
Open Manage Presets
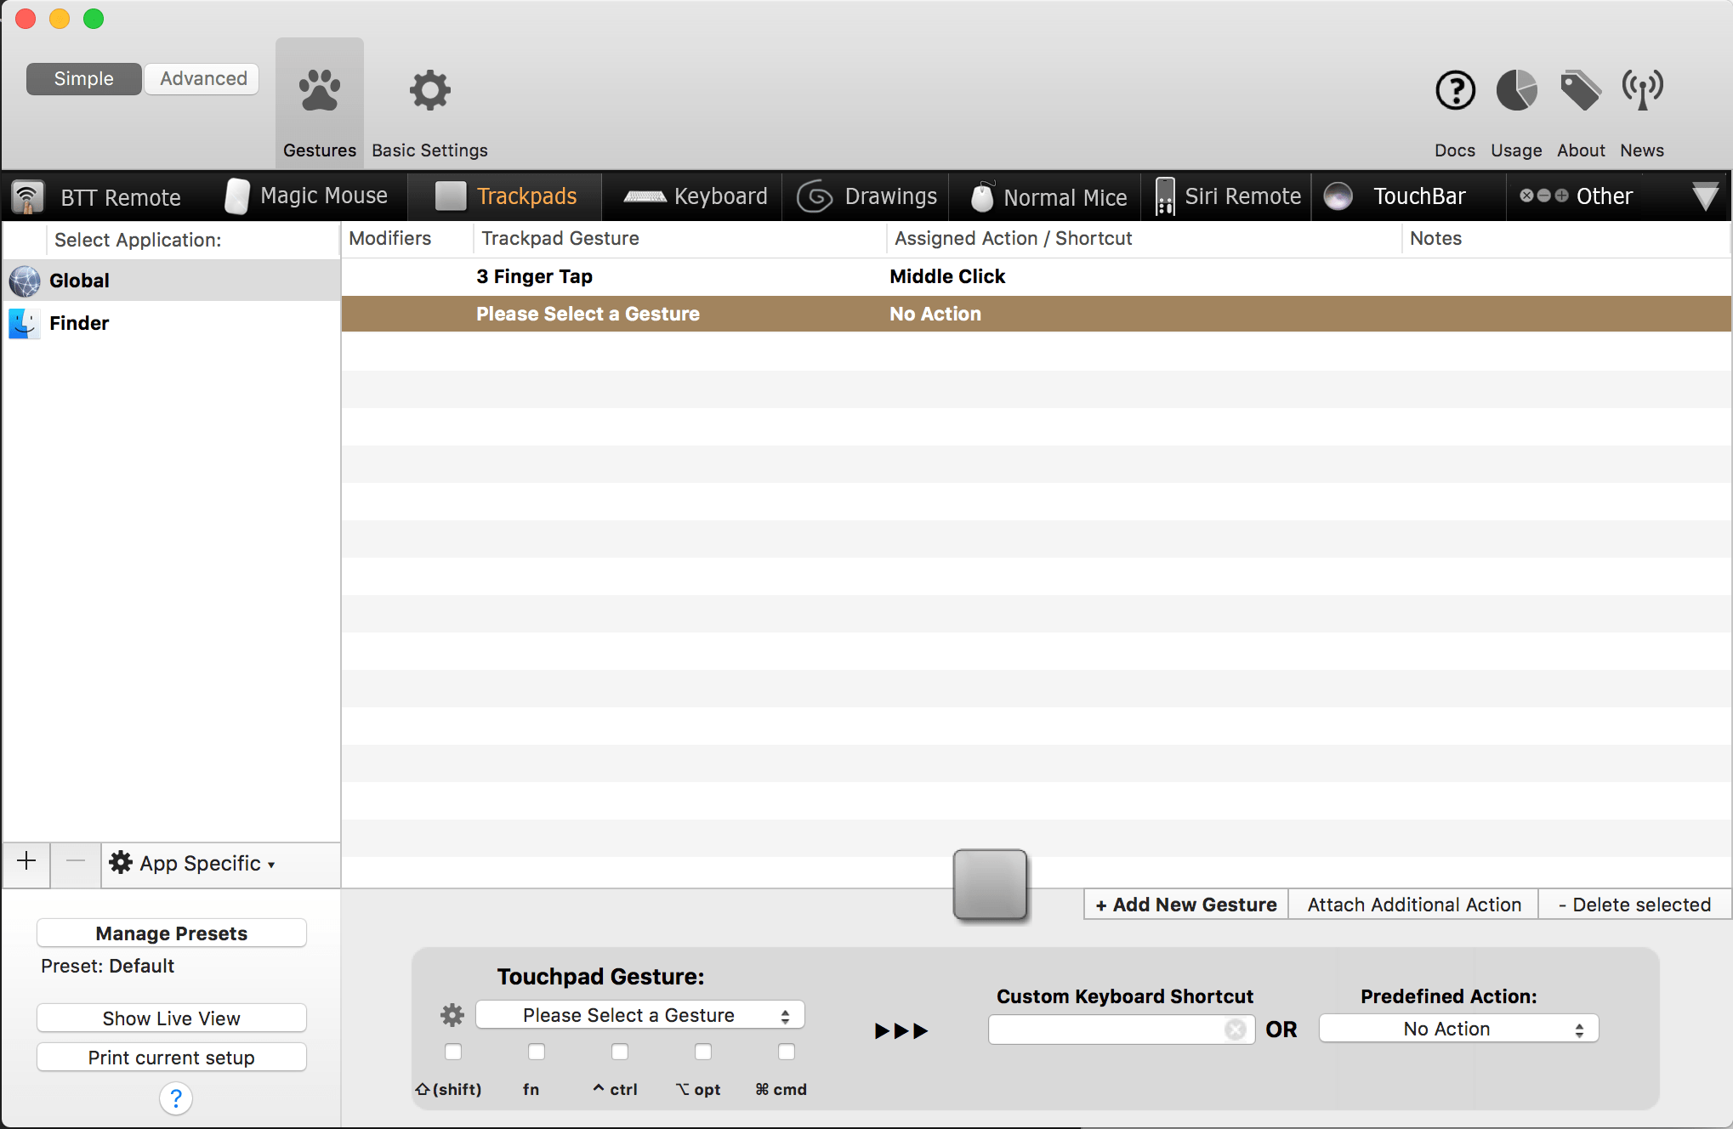(x=172, y=933)
